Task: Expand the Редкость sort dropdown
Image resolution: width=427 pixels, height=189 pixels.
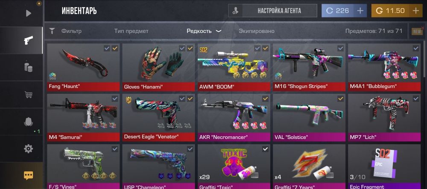Action: coord(204,31)
